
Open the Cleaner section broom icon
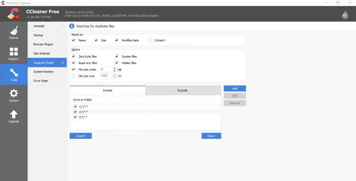[x=14, y=30]
